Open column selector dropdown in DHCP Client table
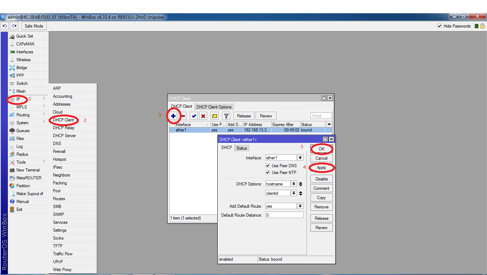The width and height of the screenshot is (487, 275). pos(329,125)
